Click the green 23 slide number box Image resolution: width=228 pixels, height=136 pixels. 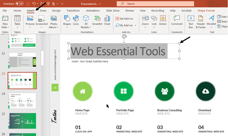tap(55, 87)
